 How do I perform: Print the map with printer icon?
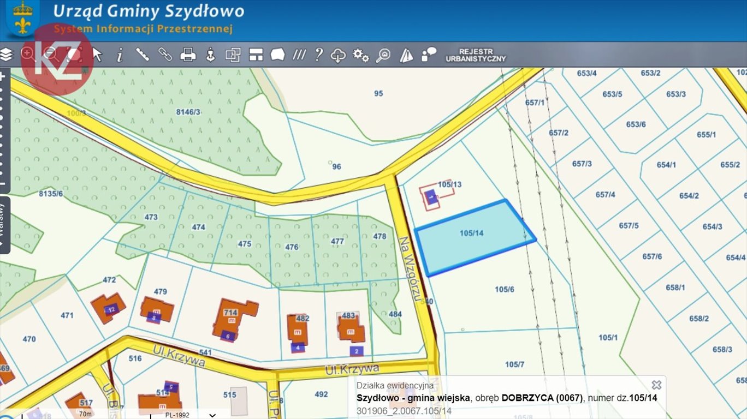pyautogui.click(x=188, y=55)
